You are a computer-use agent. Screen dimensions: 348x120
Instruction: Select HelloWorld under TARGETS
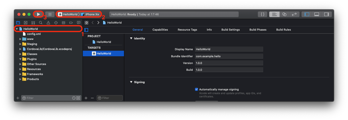pyautogui.click(x=104, y=53)
